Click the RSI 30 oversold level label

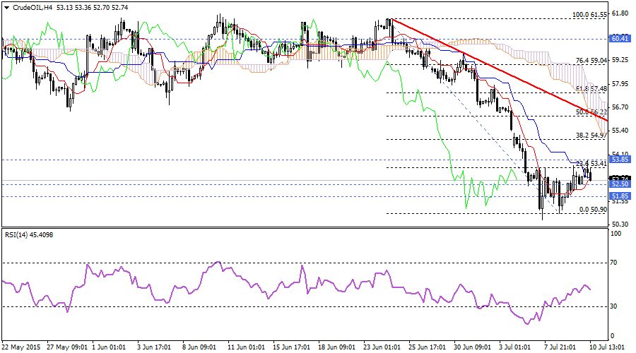coord(613,306)
